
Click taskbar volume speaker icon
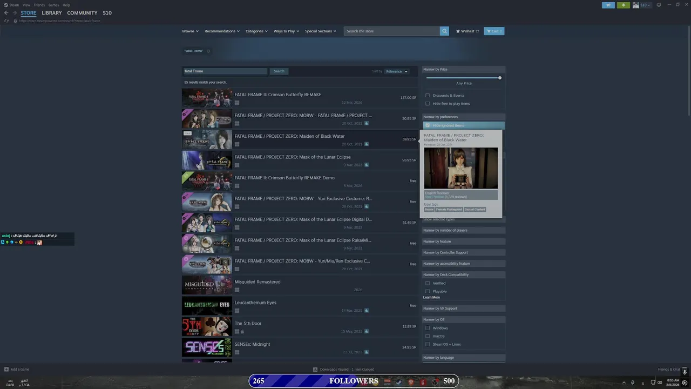coord(660,383)
